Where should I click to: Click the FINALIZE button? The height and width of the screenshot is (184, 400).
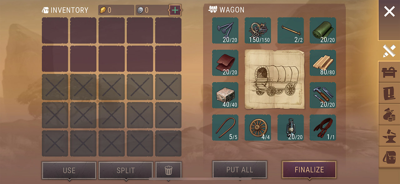click(x=309, y=170)
